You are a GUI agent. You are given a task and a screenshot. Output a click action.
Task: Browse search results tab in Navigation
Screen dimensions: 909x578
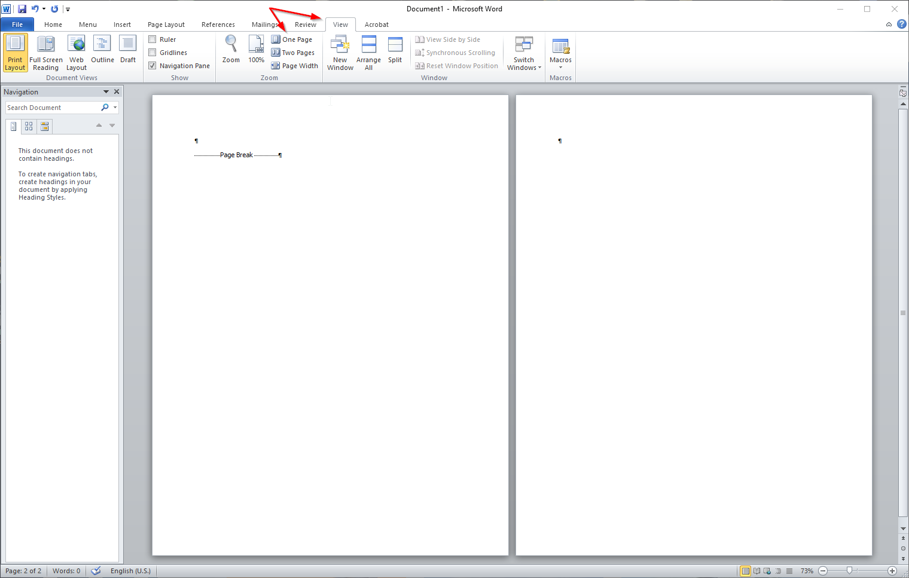click(45, 126)
